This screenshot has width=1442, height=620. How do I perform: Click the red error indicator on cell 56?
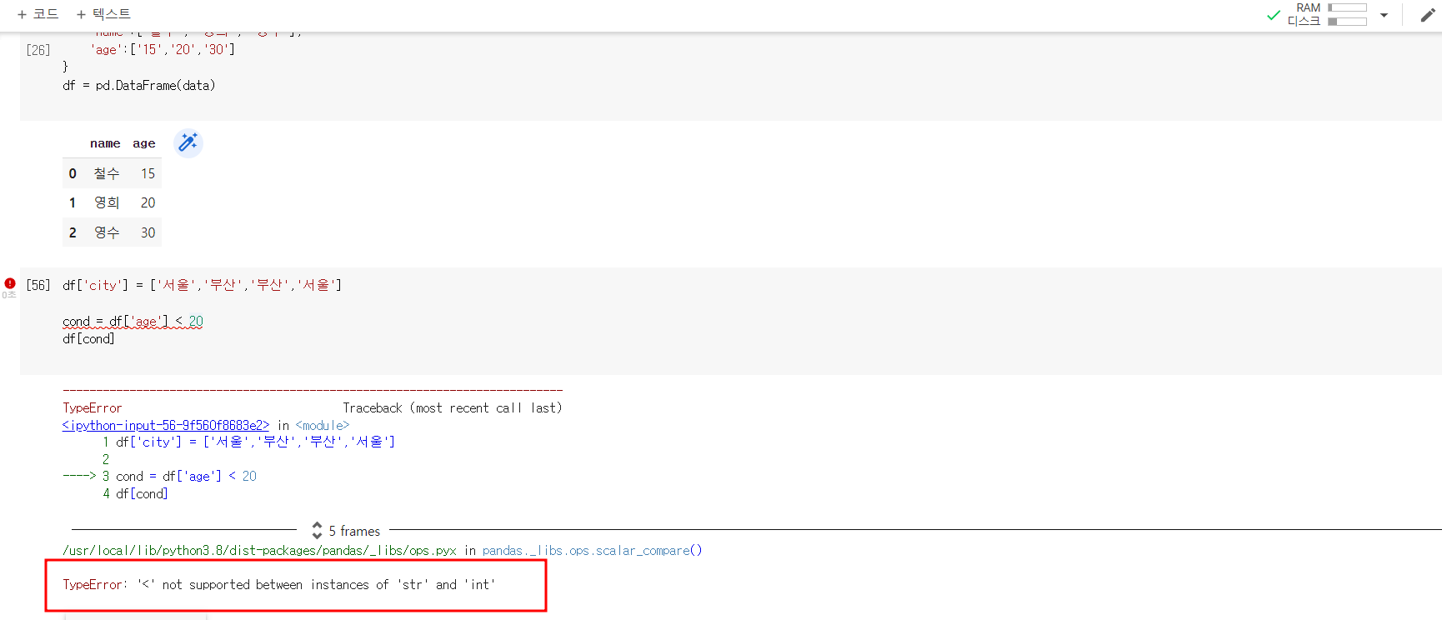click(x=10, y=283)
